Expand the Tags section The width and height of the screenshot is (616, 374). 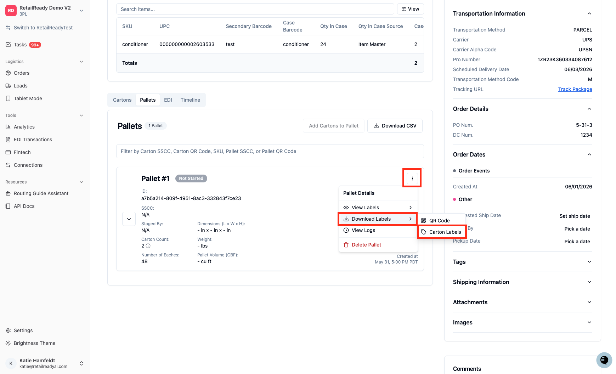(x=589, y=262)
